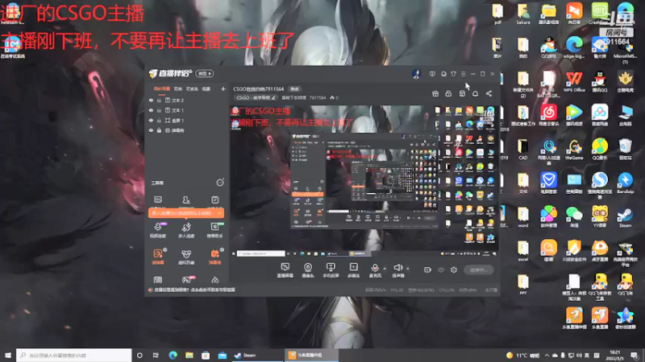Expand microphone options arrow
Screen dimensions: 645x362
pyautogui.click(x=385, y=269)
